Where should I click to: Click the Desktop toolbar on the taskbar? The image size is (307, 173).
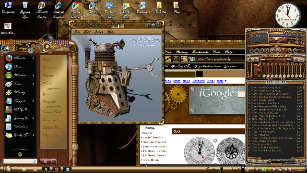[x=212, y=169]
